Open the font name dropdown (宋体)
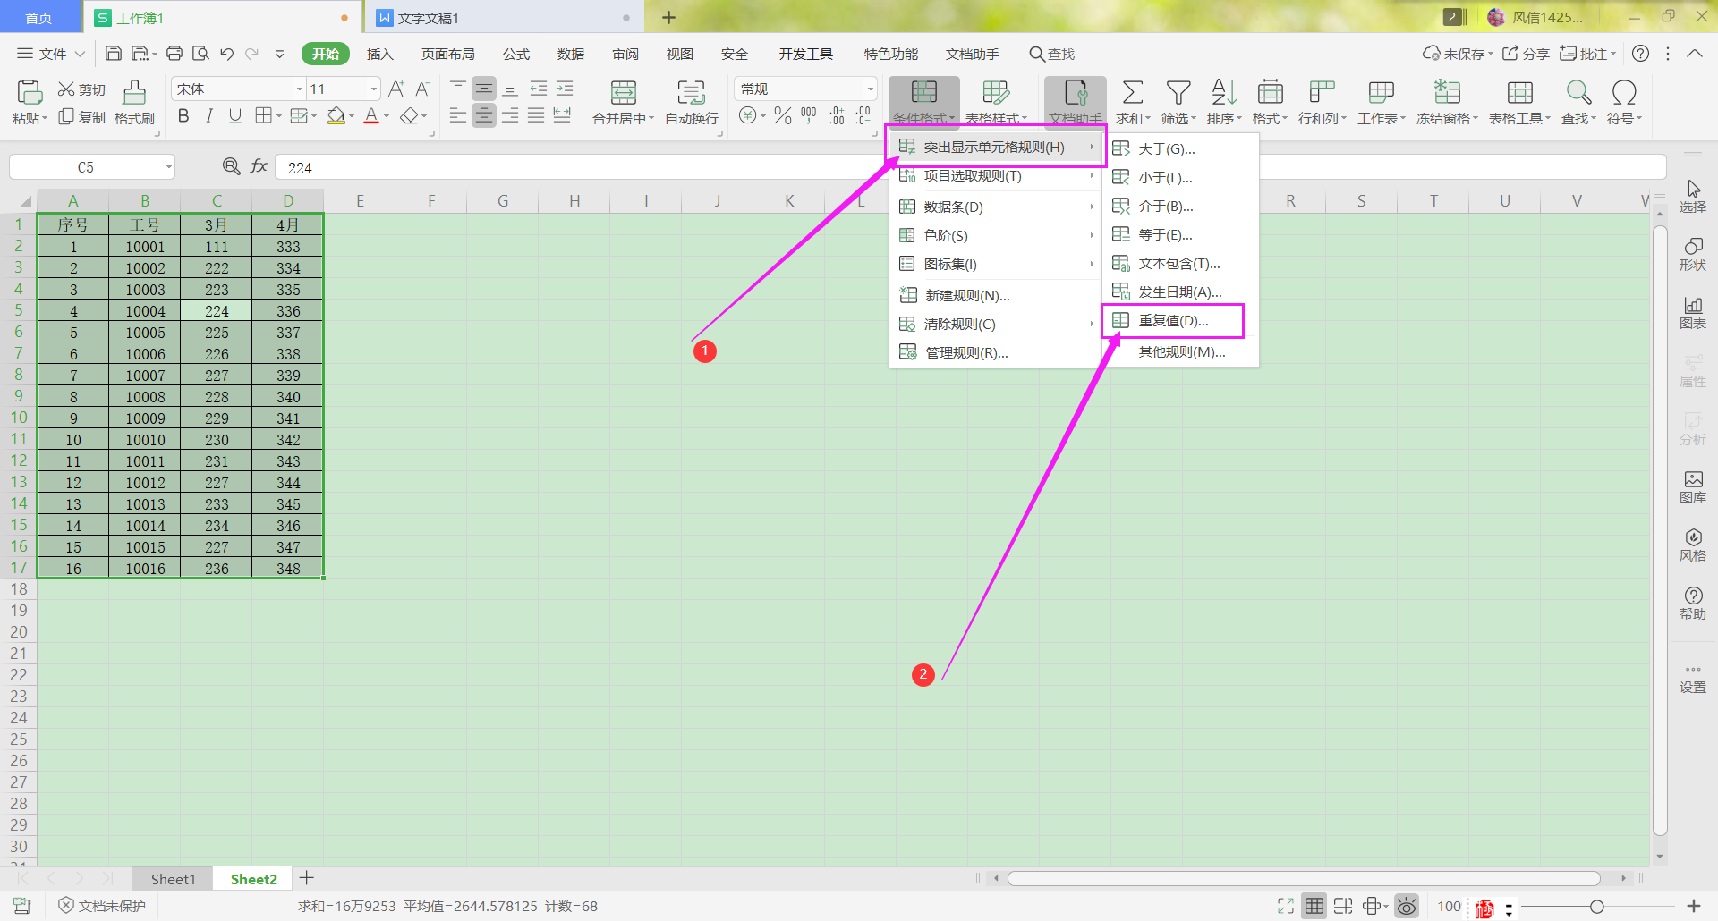This screenshot has width=1718, height=921. (300, 89)
